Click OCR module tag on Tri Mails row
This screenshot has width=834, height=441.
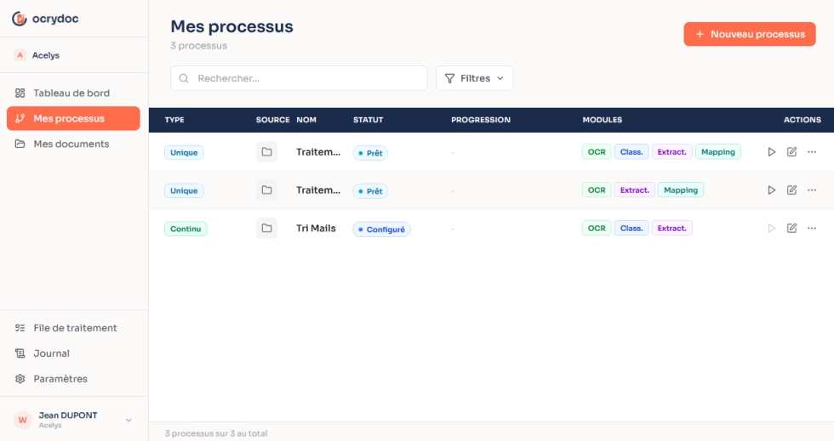point(597,229)
